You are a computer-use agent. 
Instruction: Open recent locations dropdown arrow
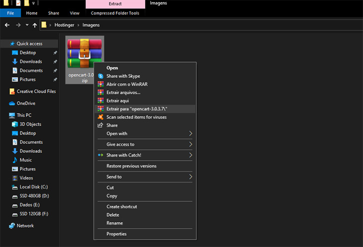[27, 25]
